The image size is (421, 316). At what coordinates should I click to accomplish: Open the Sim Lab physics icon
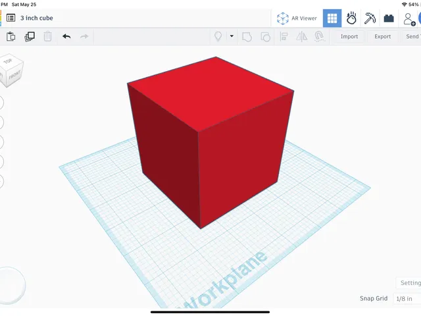(x=351, y=18)
